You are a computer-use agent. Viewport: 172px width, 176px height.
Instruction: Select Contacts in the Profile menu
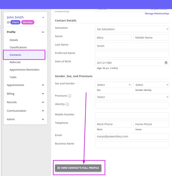coord(15,55)
